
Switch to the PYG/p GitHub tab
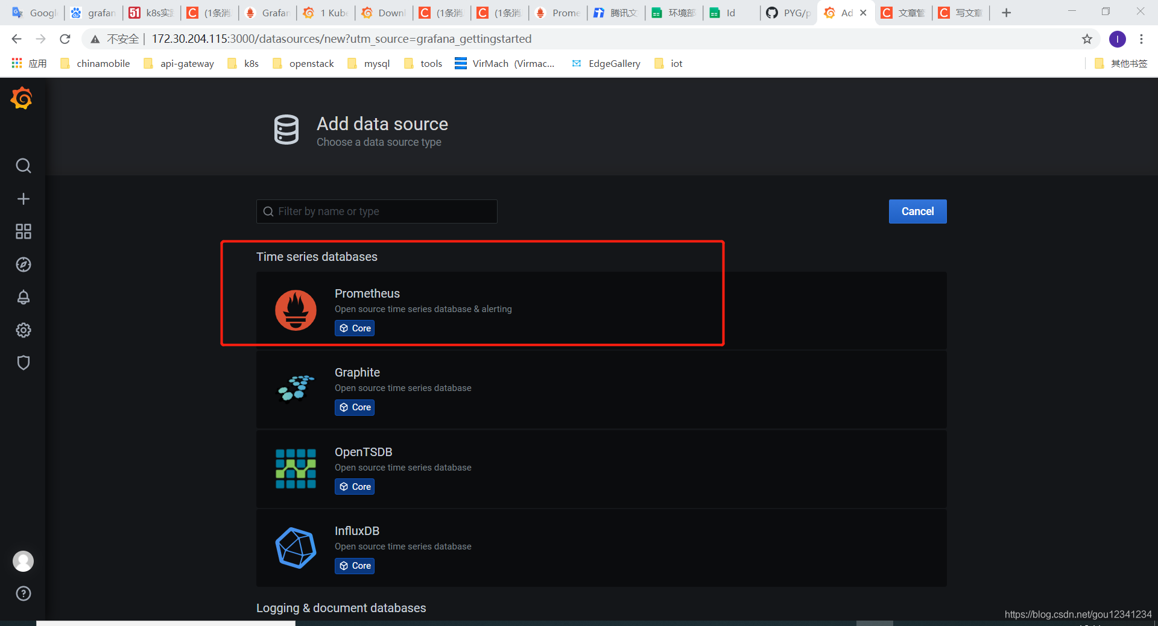tap(789, 13)
